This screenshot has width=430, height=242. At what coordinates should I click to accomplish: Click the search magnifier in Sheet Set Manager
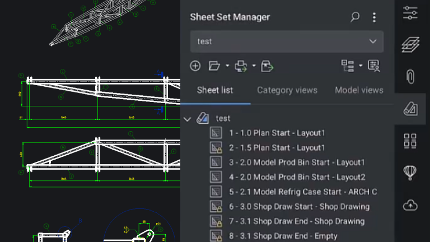tap(355, 17)
